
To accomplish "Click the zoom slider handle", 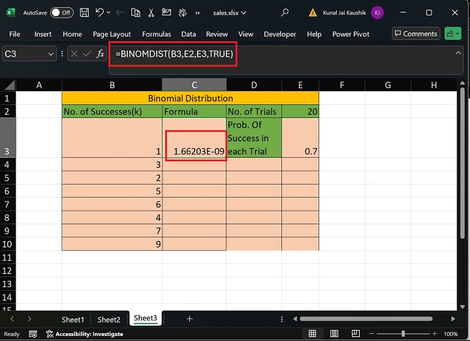I will coord(403,334).
